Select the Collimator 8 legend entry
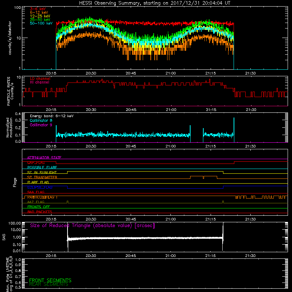The image size is (292, 292). tap(41, 120)
